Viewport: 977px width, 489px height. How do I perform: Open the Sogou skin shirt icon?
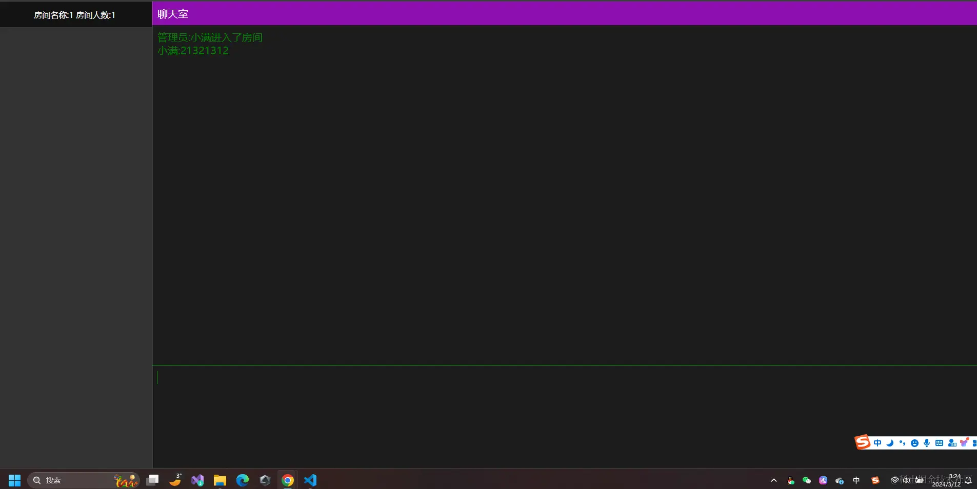click(964, 442)
